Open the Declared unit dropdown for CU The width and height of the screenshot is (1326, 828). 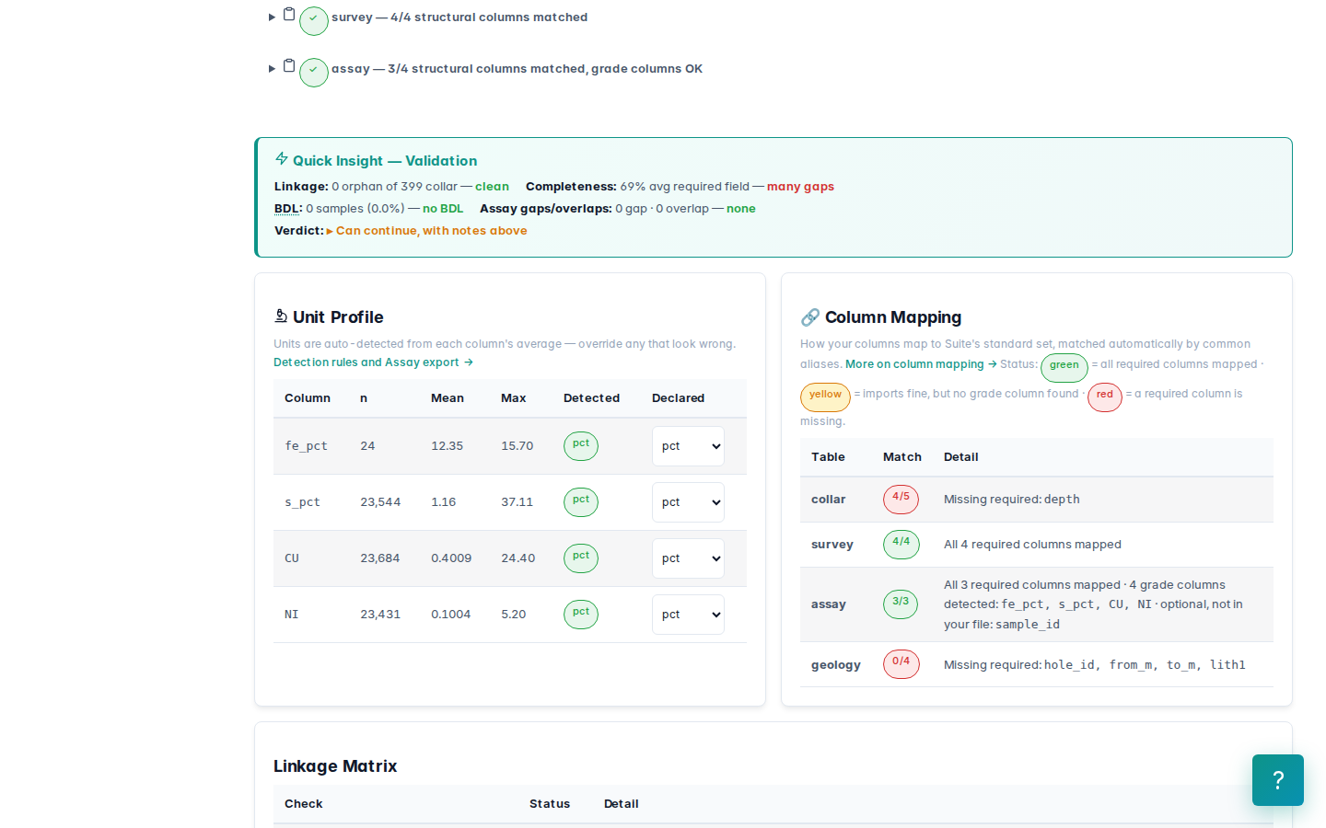coord(688,558)
